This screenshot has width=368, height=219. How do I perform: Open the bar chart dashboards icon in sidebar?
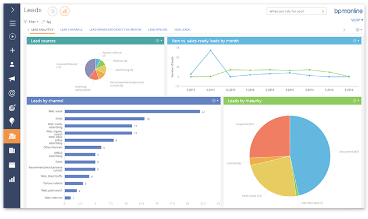click(x=12, y=179)
